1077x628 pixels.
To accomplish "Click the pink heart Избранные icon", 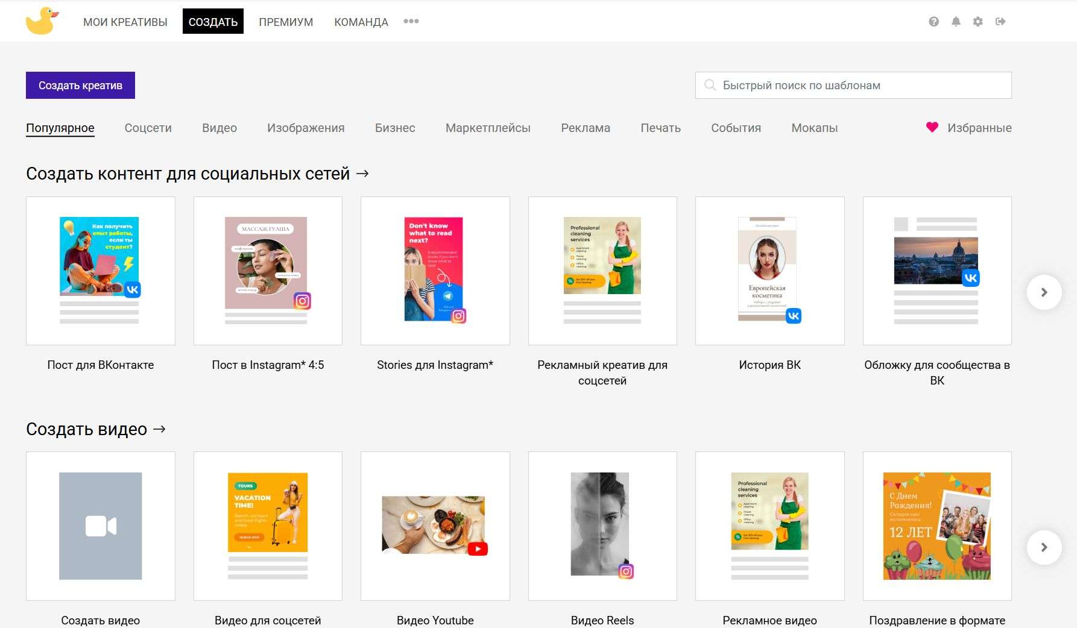I will coord(932,127).
